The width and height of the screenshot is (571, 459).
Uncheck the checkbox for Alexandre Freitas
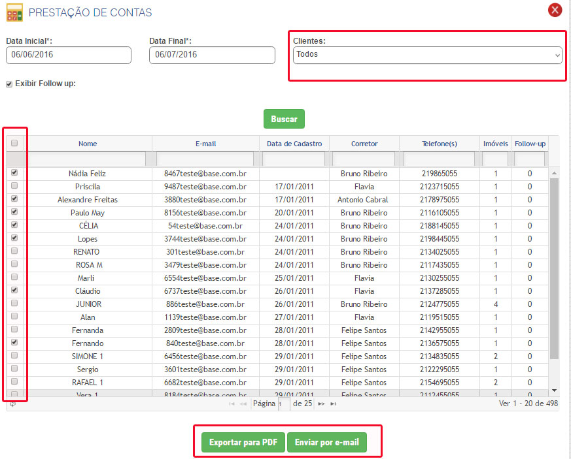[14, 198]
